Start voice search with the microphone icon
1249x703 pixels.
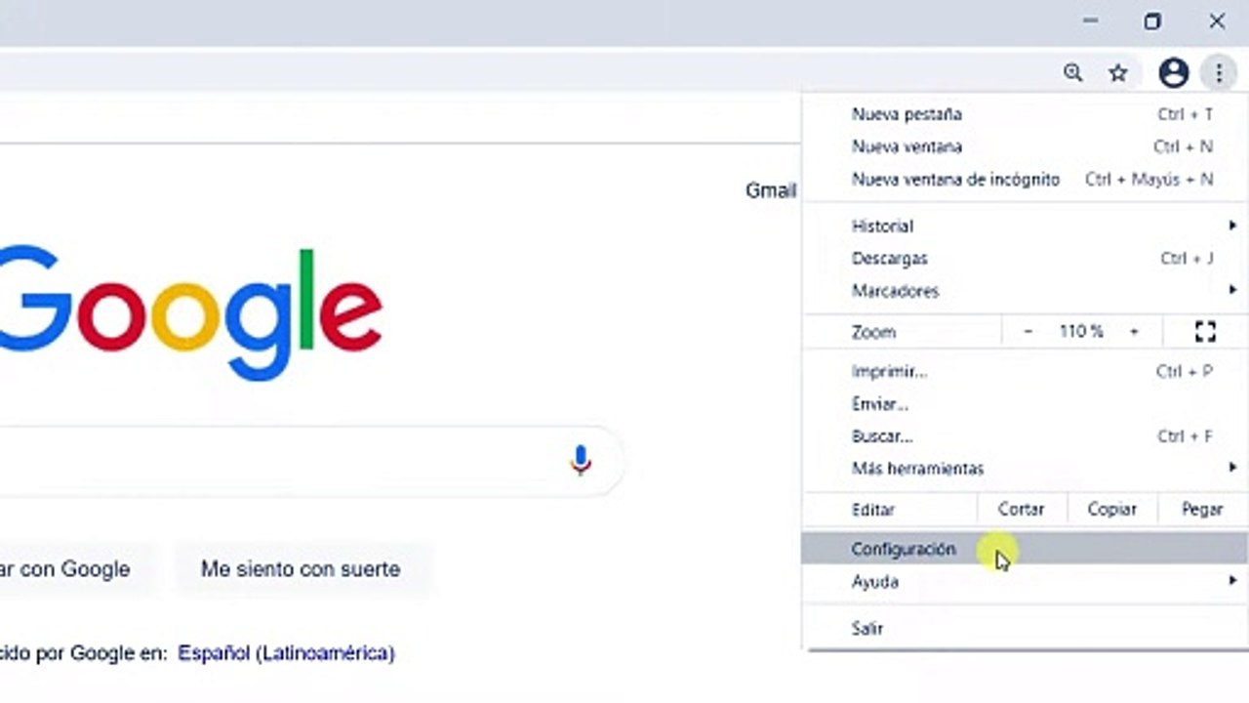pyautogui.click(x=581, y=461)
